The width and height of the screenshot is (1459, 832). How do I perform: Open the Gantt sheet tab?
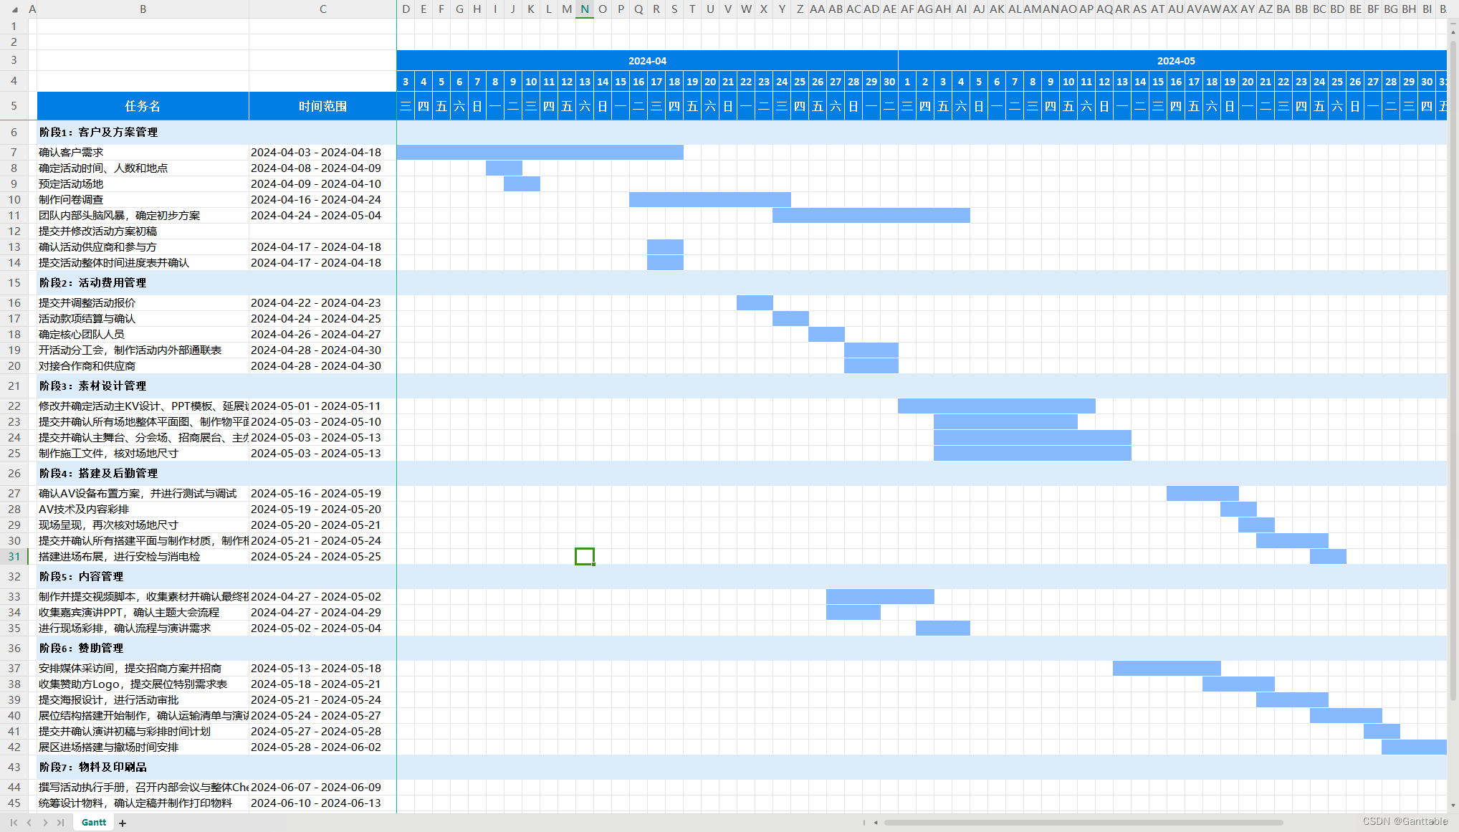click(x=94, y=823)
